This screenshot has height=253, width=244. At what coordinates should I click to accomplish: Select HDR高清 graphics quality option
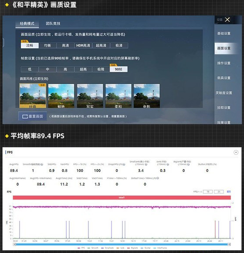click(83, 46)
